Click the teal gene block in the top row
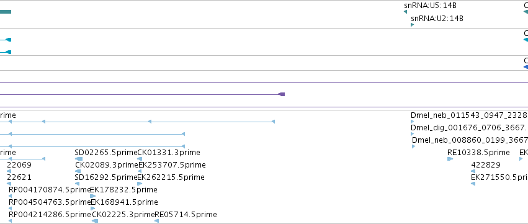The width and height of the screenshot is (528, 224). (6, 12)
